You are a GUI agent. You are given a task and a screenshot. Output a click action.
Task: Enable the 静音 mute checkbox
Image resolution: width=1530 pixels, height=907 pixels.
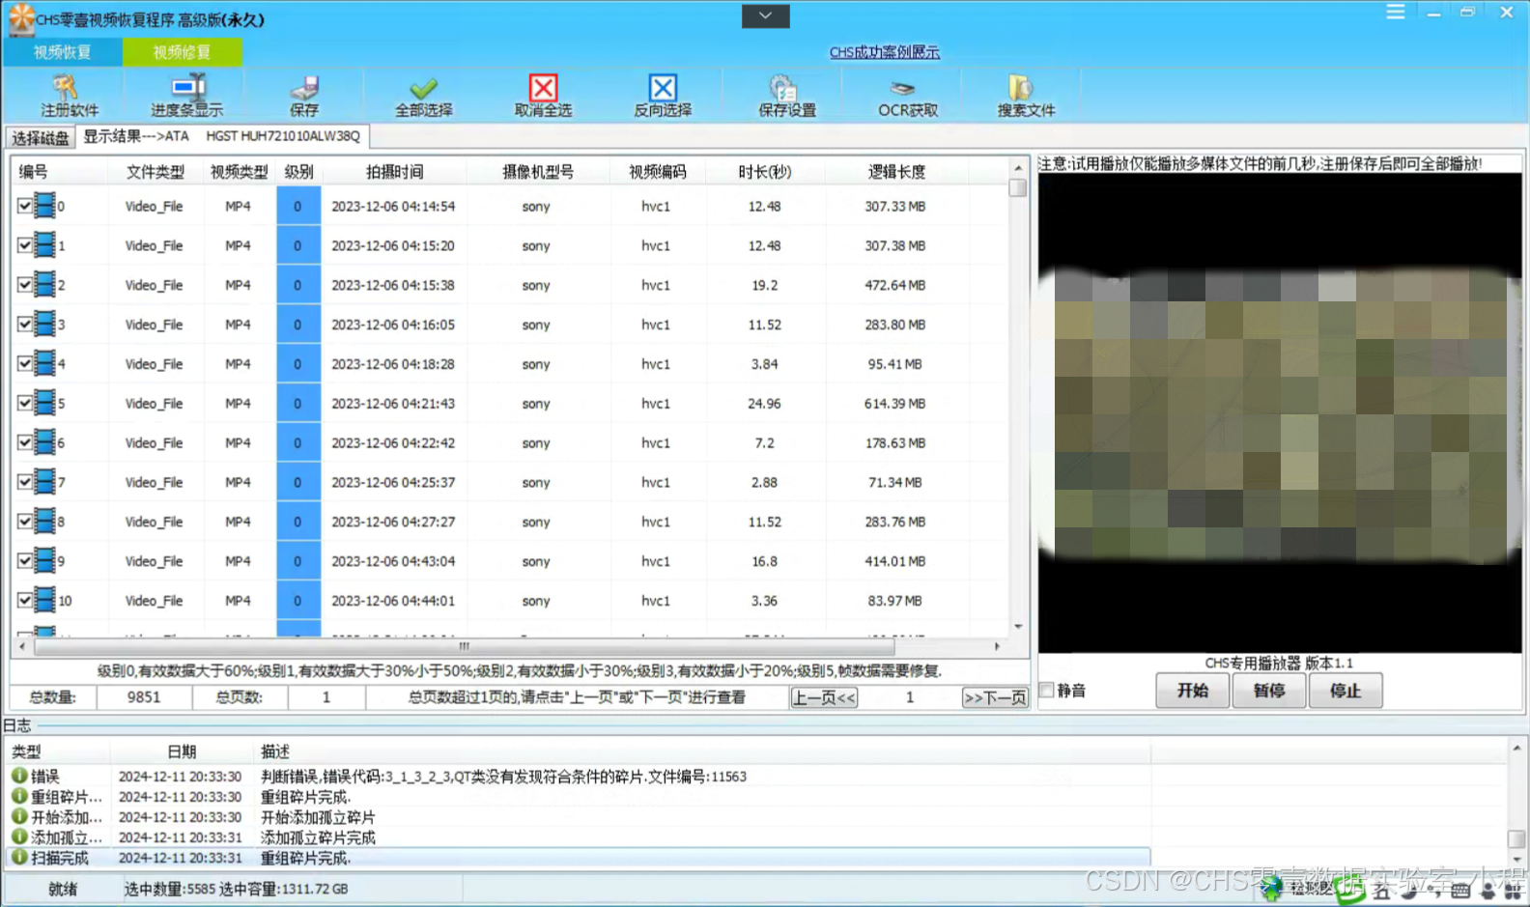1046,690
